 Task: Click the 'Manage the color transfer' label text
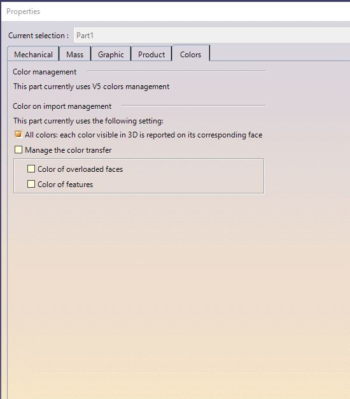[x=68, y=150]
